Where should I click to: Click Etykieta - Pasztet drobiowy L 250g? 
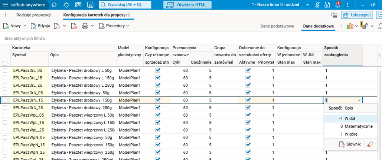coord(82,85)
